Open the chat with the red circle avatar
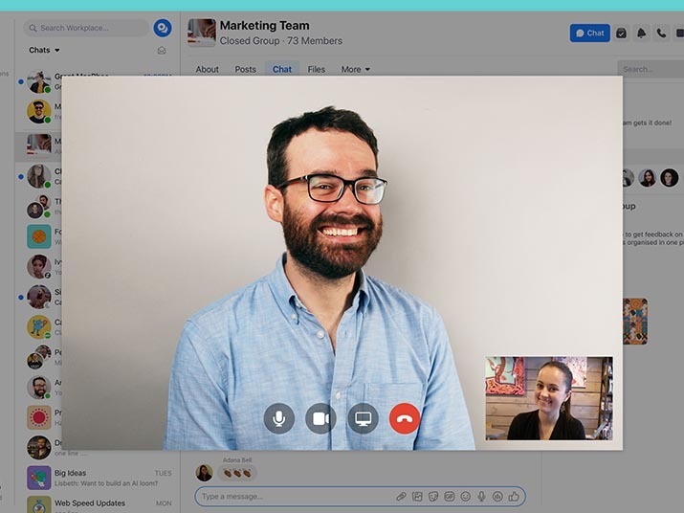 click(x=39, y=417)
